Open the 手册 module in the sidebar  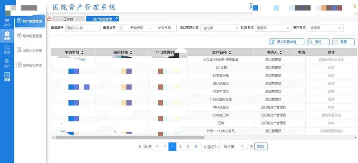click(x=7, y=77)
